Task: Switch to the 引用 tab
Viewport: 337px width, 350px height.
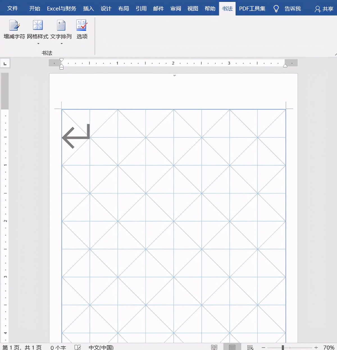Action: (x=141, y=8)
